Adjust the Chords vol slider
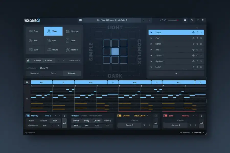Image resolution: width=230 pixels, height=153 pixels. (x=156, y=123)
